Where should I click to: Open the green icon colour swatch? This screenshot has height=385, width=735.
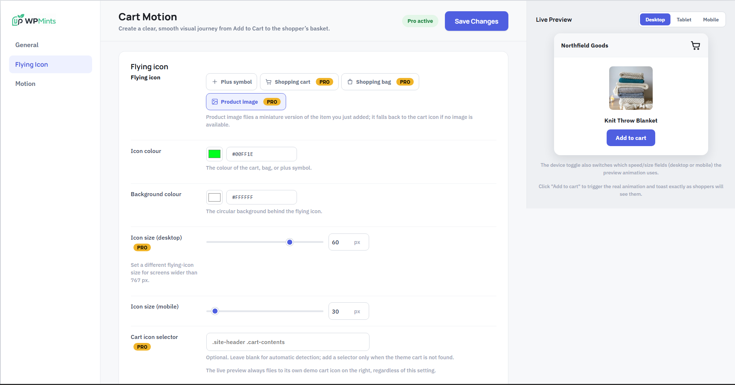(214, 154)
